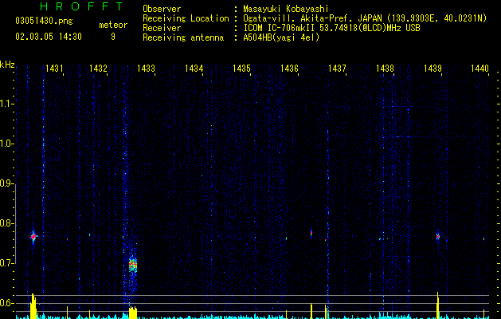The width and height of the screenshot is (501, 319).
Task: Click the yellow power bar between 1436 and 1437
Action: click(x=311, y=311)
